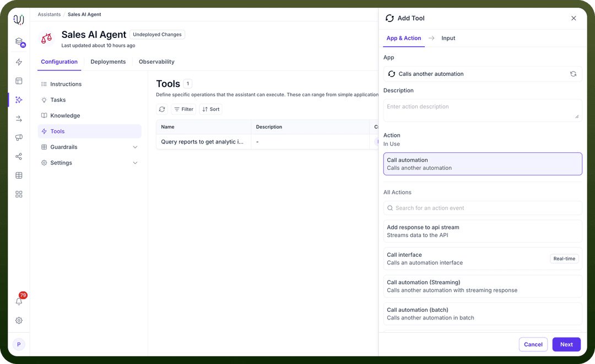
Task: Switch to the Deployments tab
Action: tap(108, 62)
